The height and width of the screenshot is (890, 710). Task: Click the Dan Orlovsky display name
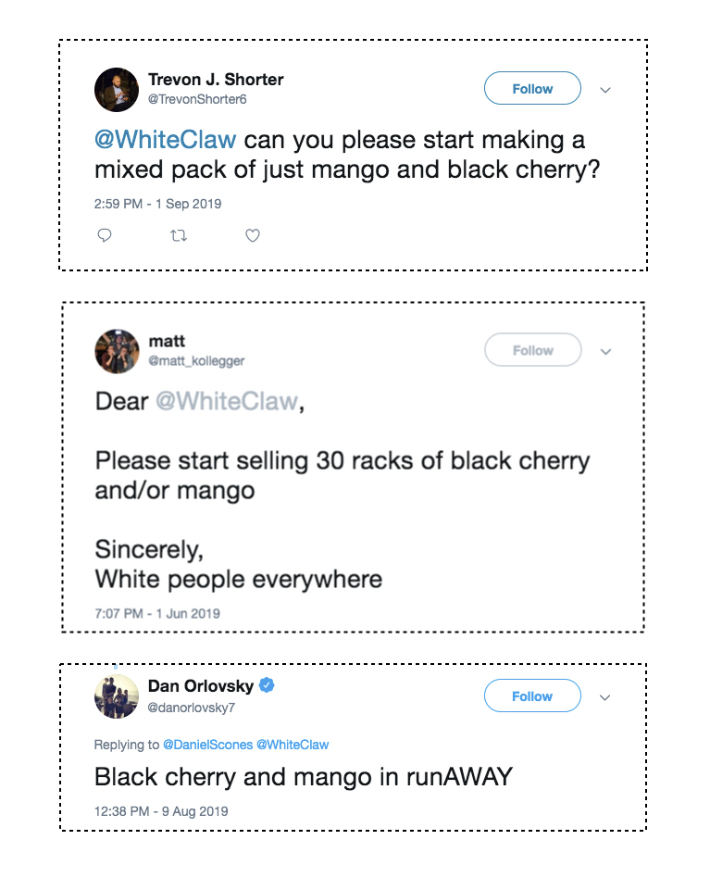tap(201, 685)
